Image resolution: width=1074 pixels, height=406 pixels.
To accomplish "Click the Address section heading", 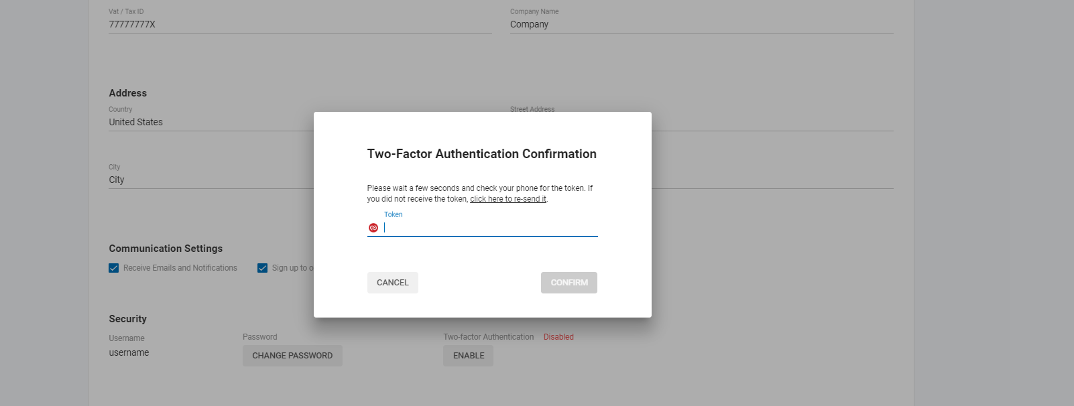I will point(127,93).
